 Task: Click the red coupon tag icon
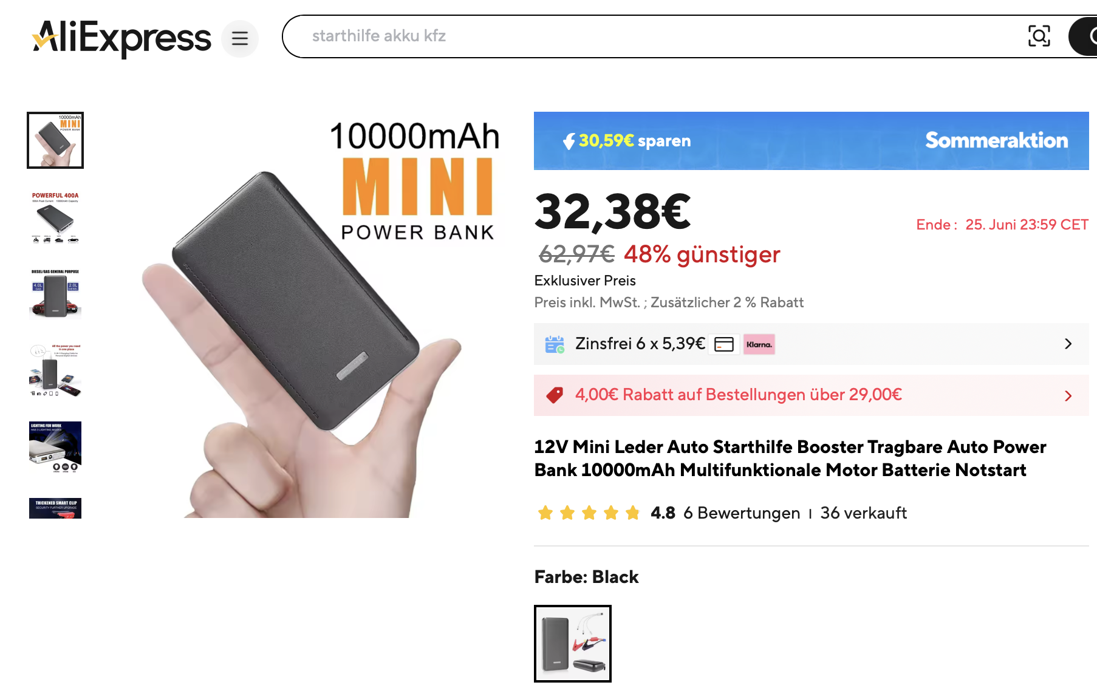coord(555,395)
